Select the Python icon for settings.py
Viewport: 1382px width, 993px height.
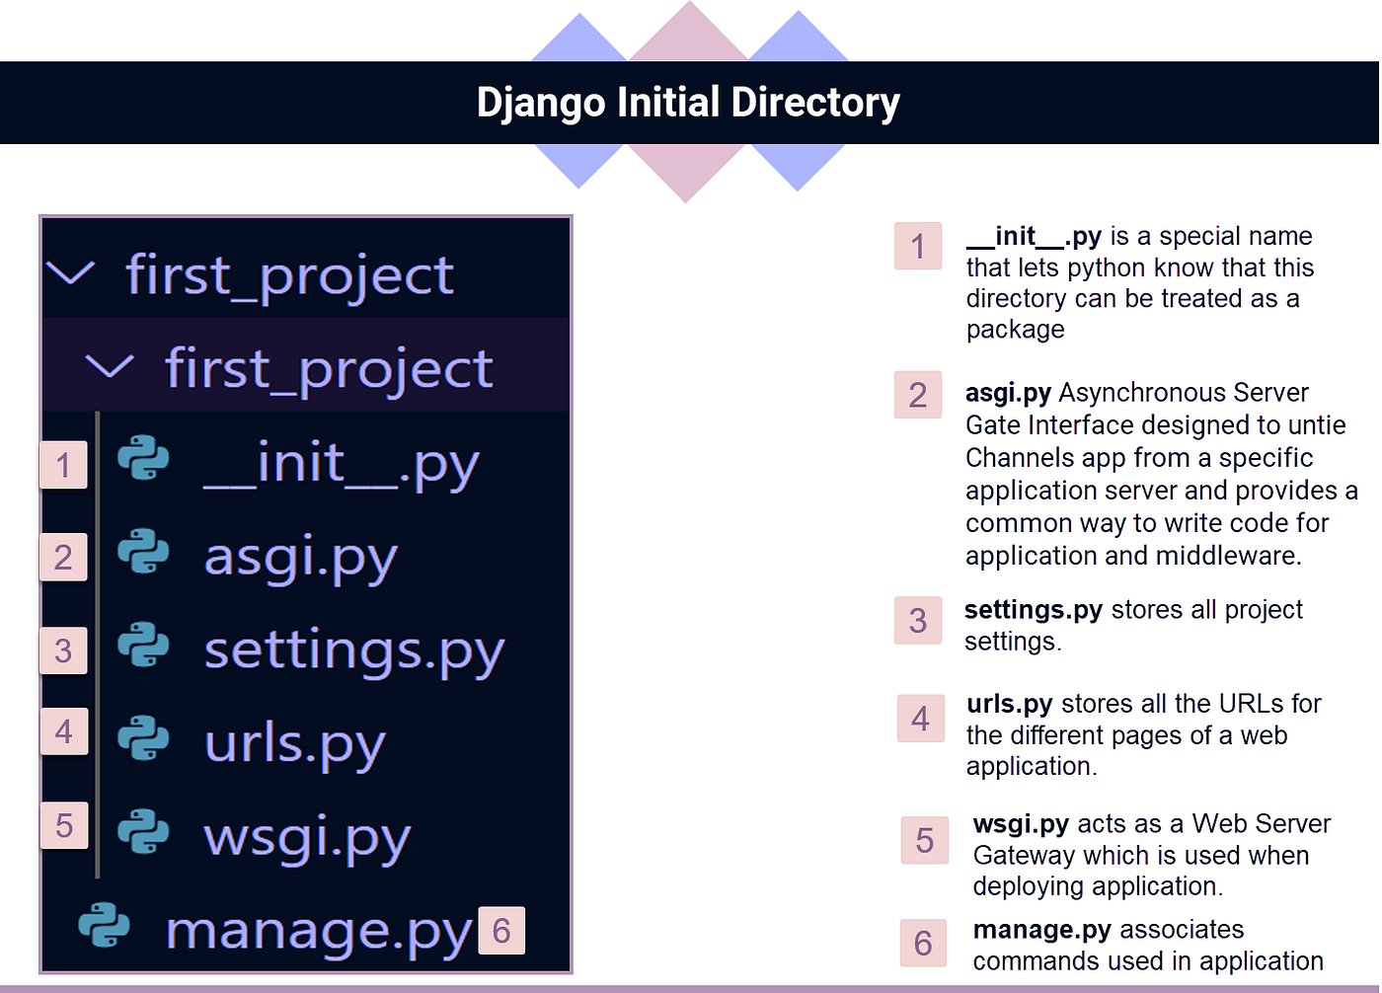pyautogui.click(x=144, y=649)
